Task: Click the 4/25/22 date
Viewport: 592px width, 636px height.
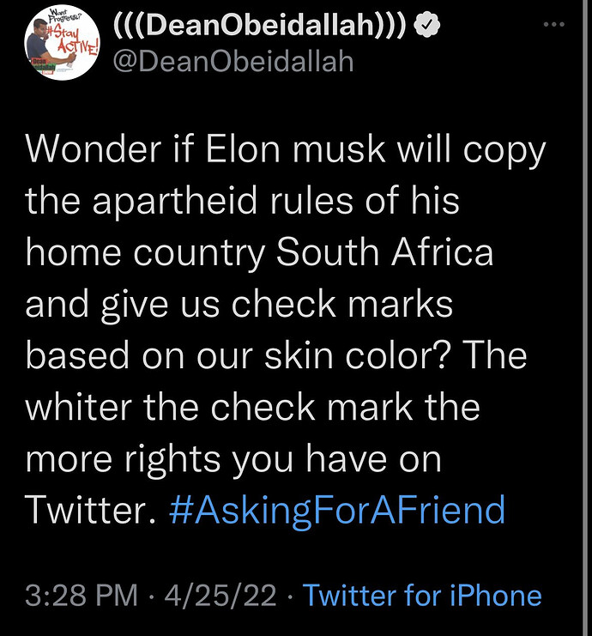Action: click(x=220, y=596)
